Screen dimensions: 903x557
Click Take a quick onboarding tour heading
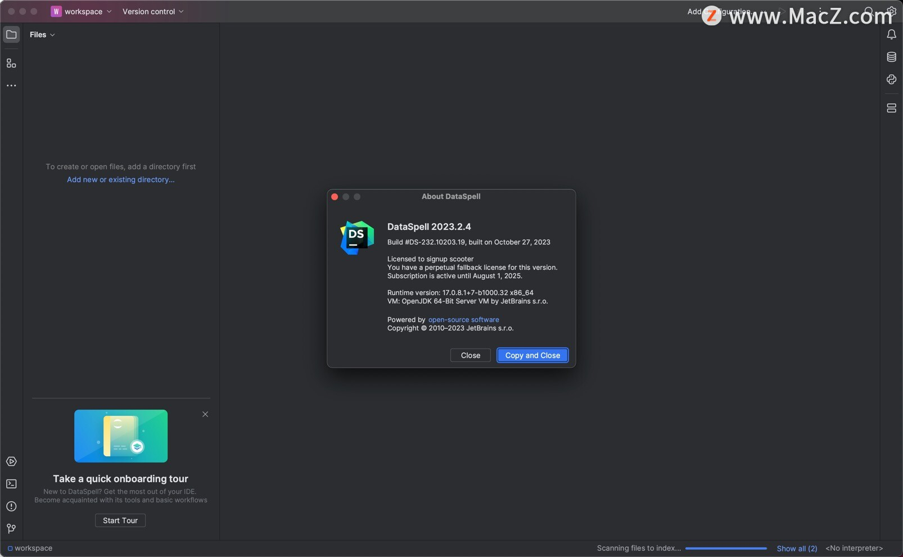121,479
